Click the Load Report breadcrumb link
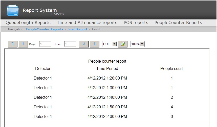 (77, 29)
